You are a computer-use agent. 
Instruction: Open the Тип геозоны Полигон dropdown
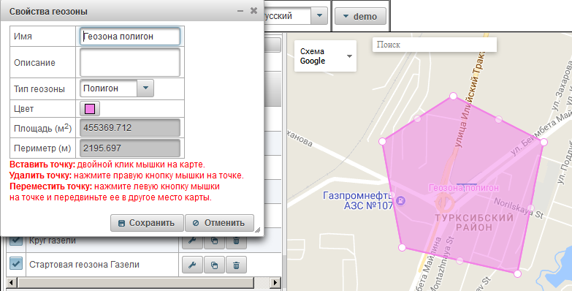145,88
